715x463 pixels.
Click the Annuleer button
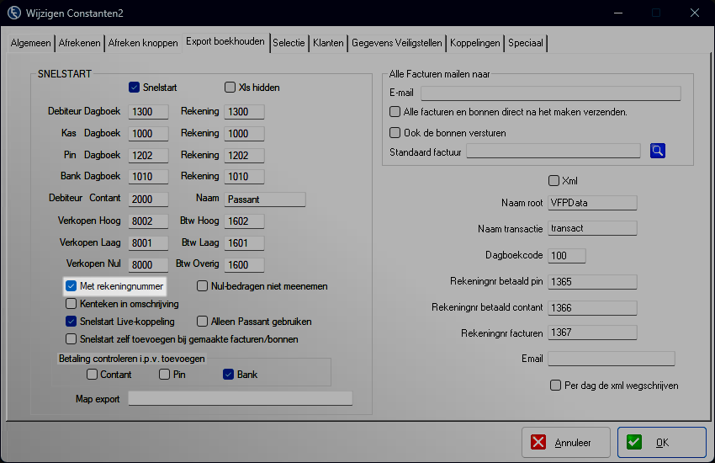[564, 443]
